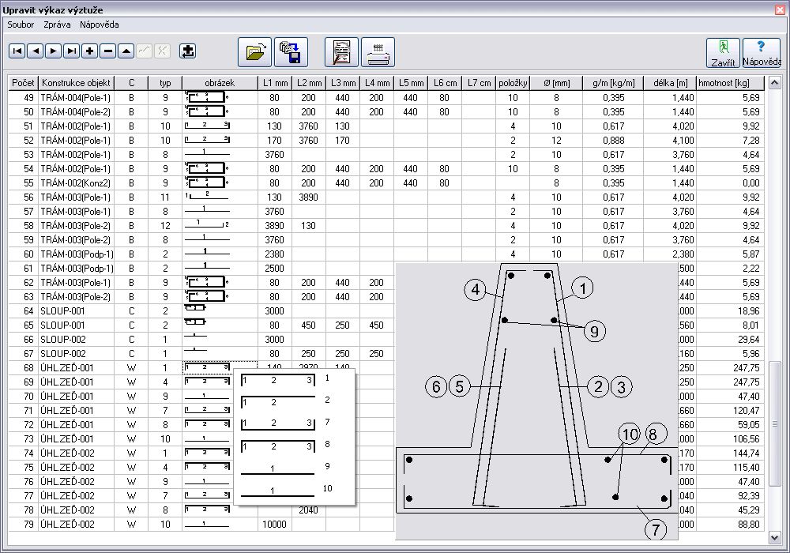Open the Soubor menu
The height and width of the screenshot is (553, 790).
21,24
